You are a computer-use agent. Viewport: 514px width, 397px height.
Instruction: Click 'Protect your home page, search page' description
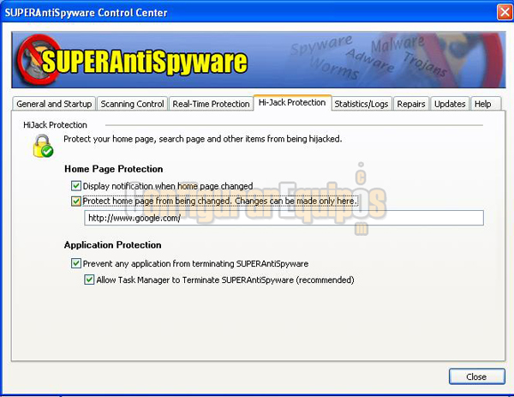tap(202, 139)
